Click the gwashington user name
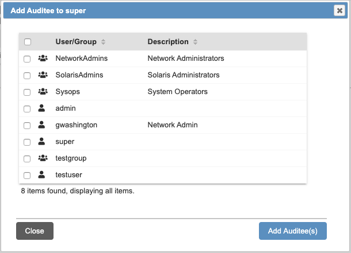This screenshot has width=351, height=253. point(77,125)
